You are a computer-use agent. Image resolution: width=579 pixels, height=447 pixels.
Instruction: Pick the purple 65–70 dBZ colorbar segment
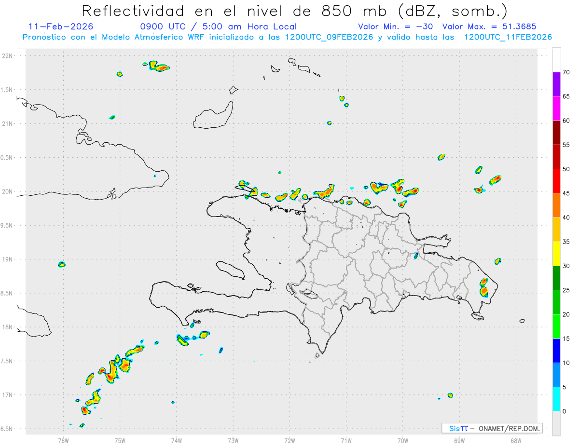(556, 84)
